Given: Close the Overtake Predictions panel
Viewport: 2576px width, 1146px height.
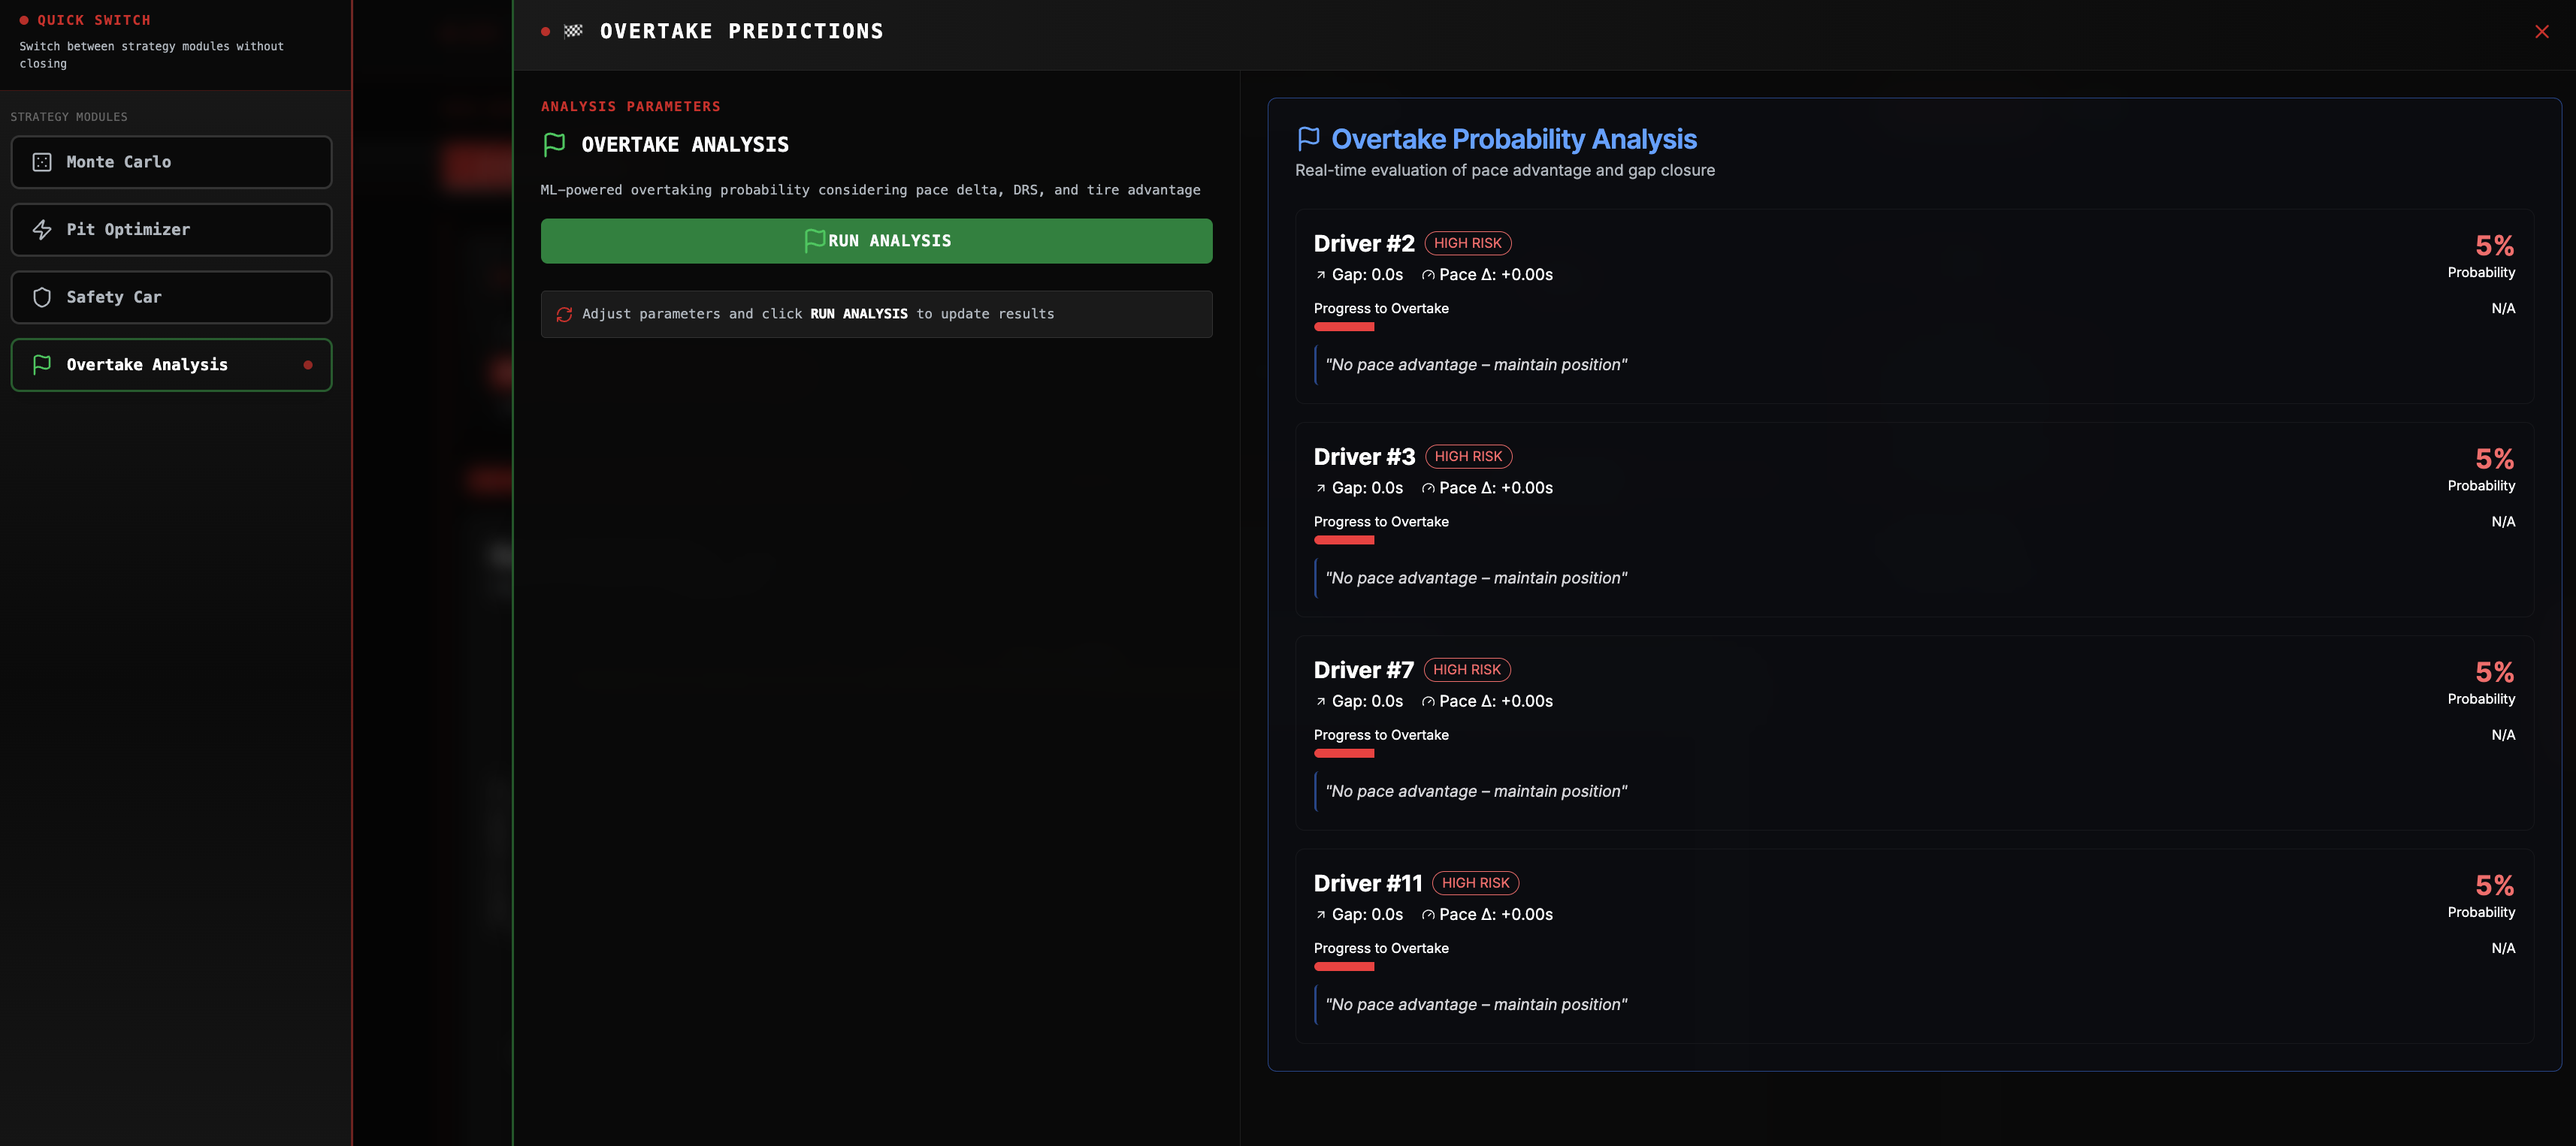Looking at the screenshot, I should pyautogui.click(x=2541, y=32).
